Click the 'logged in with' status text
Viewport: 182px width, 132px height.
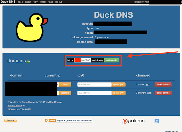pyautogui.click(x=142, y=2)
